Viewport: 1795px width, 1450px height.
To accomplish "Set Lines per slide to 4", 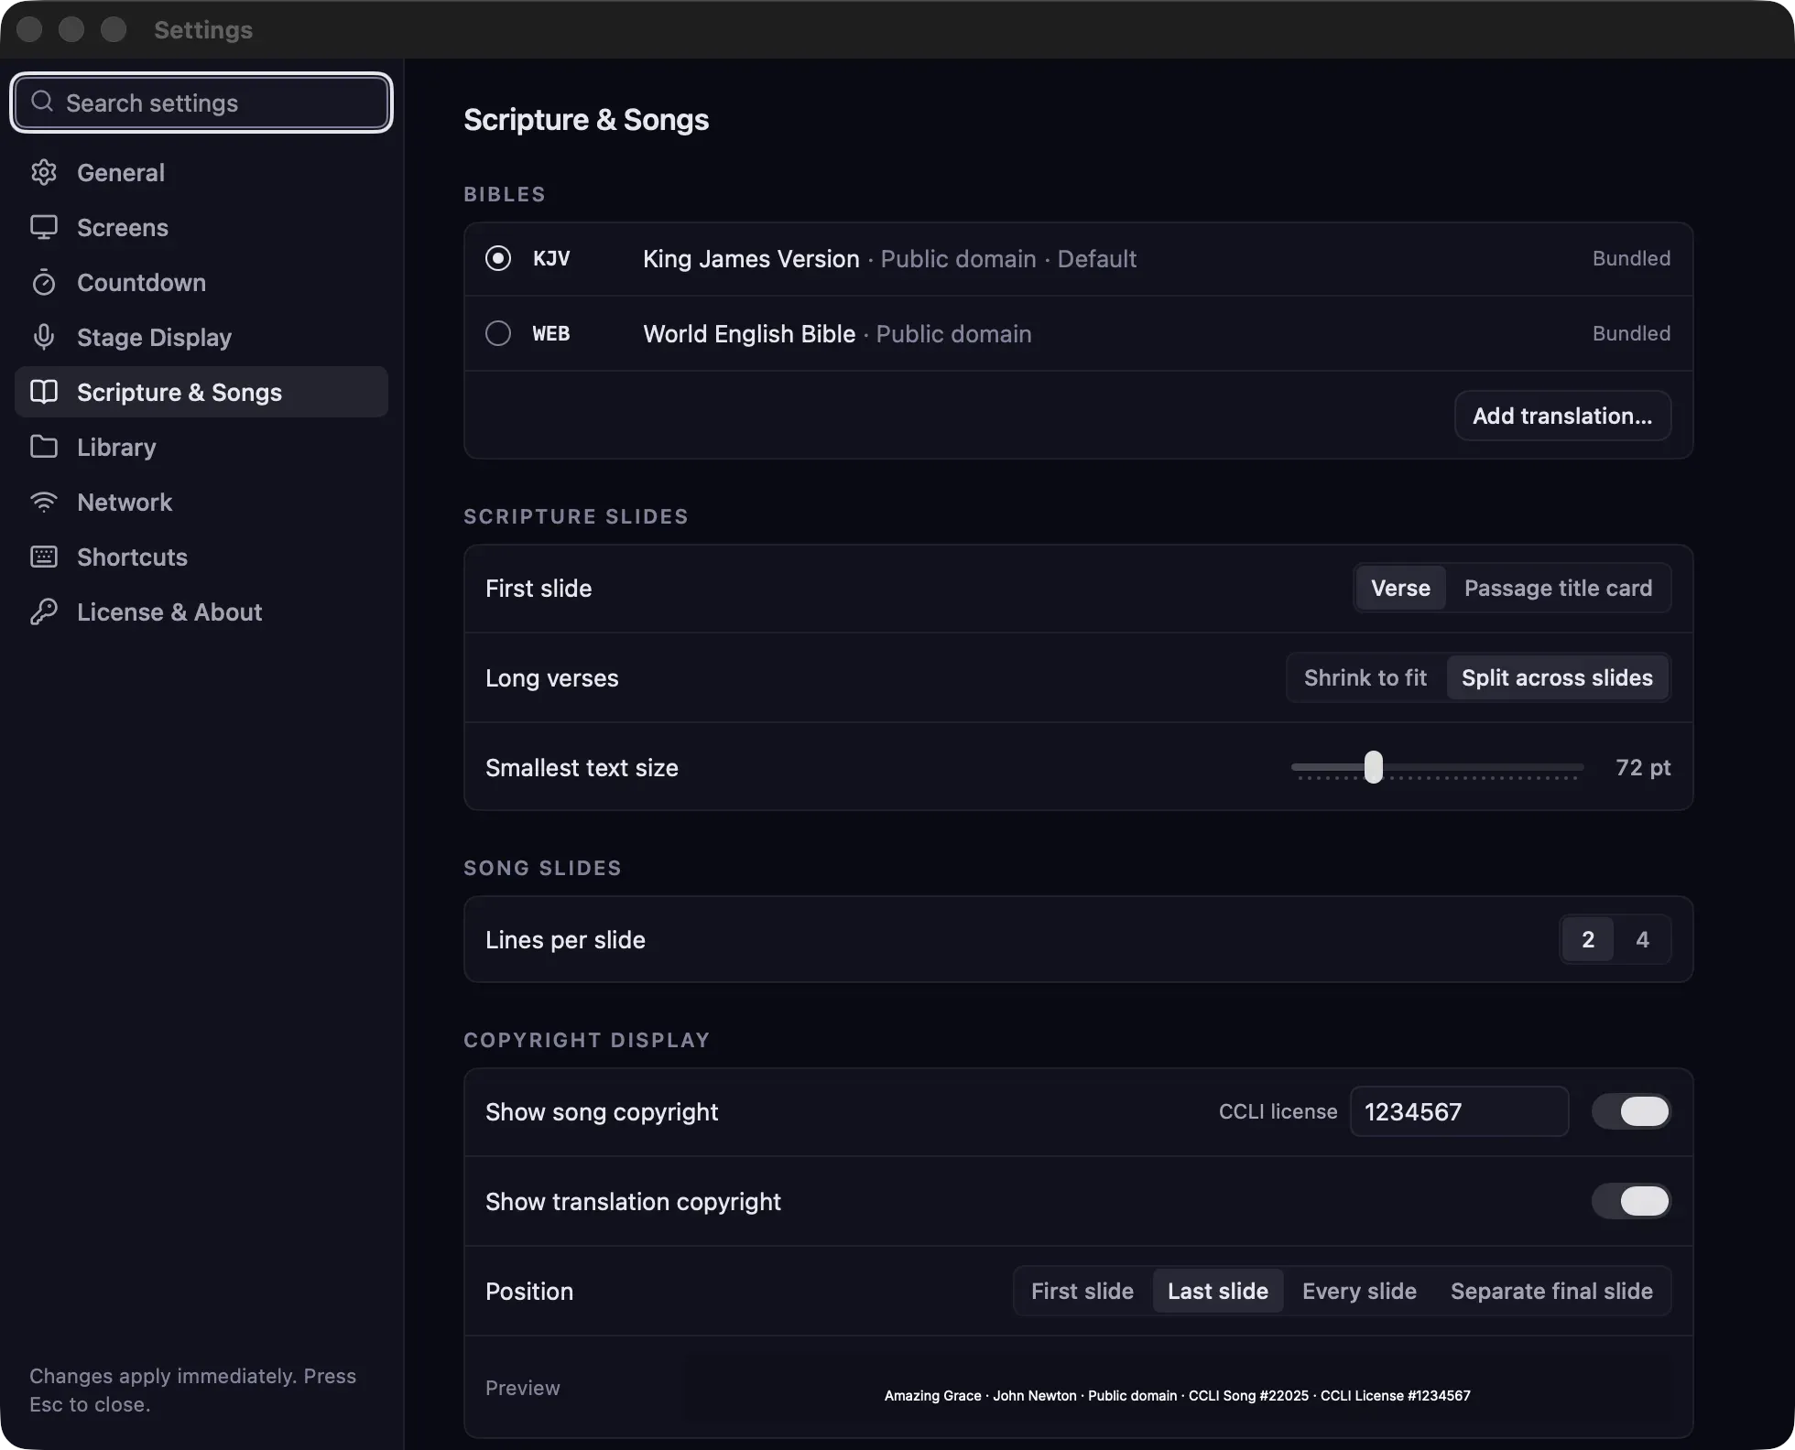I will 1643,939.
